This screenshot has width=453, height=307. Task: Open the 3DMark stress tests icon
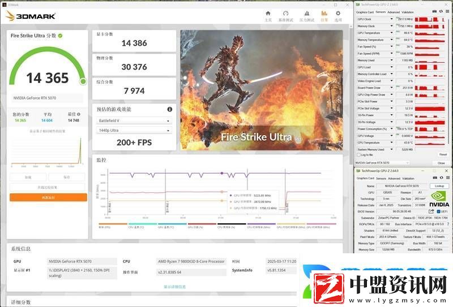(x=307, y=13)
